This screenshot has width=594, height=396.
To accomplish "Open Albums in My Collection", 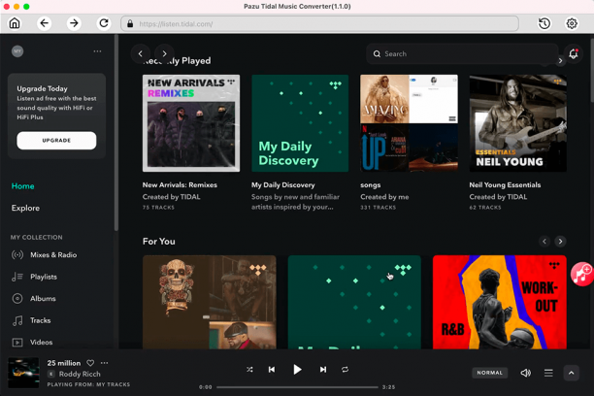I will point(34,299).
